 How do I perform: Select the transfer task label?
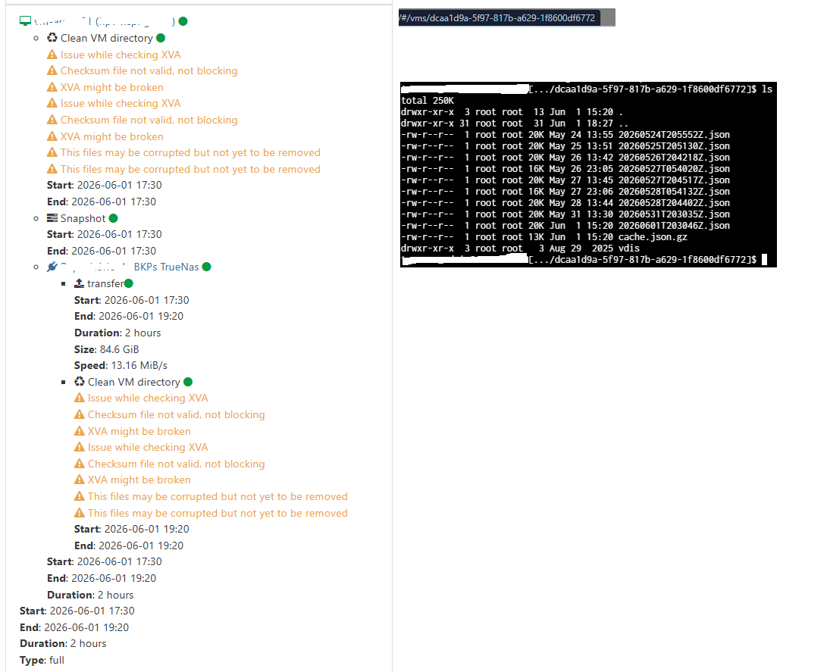105,283
